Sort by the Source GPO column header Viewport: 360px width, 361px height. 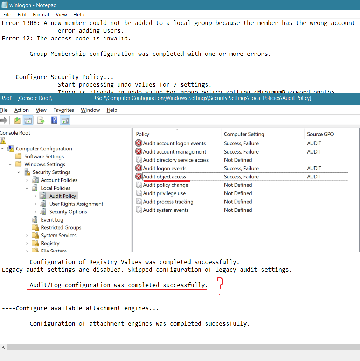point(326,134)
